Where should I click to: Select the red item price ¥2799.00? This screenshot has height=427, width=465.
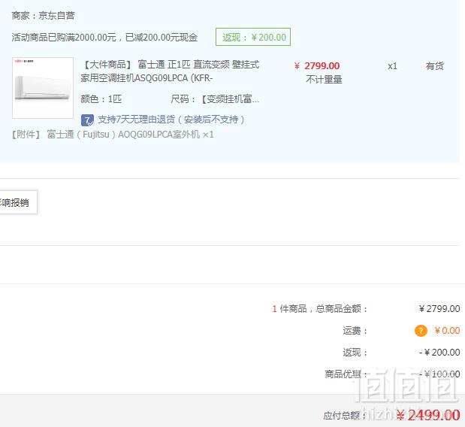317,66
